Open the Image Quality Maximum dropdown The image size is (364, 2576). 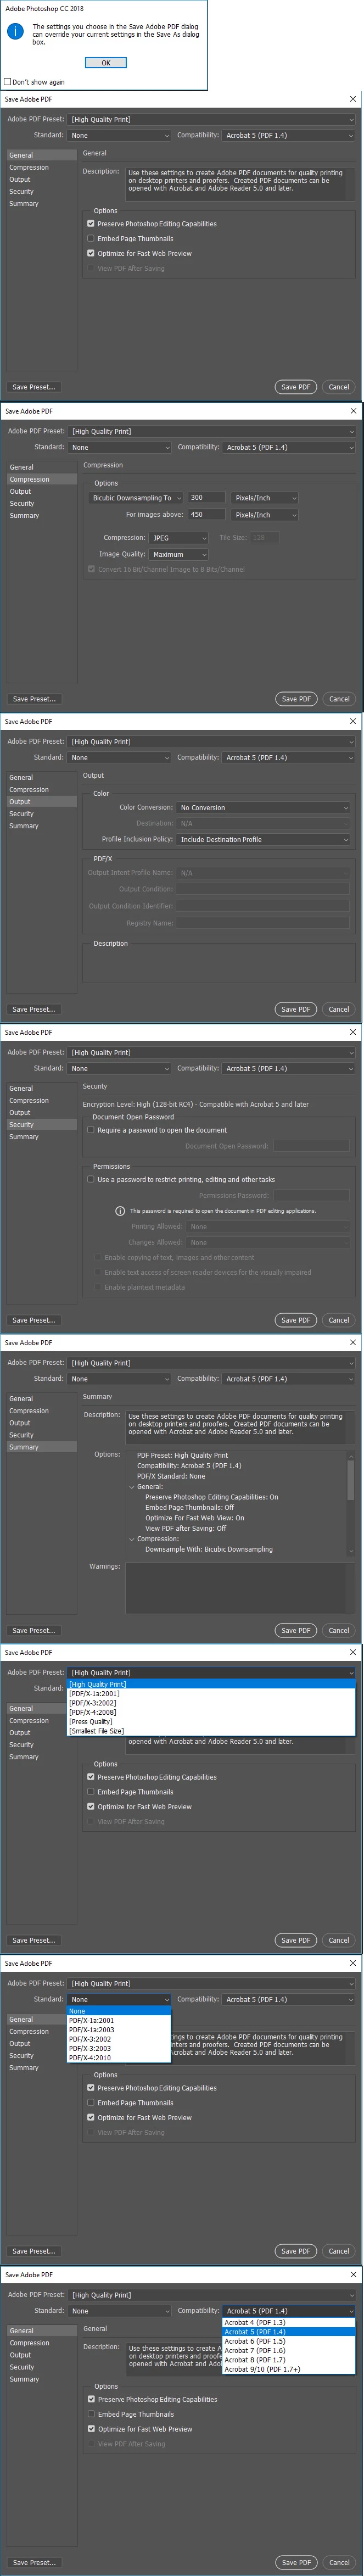click(x=179, y=554)
